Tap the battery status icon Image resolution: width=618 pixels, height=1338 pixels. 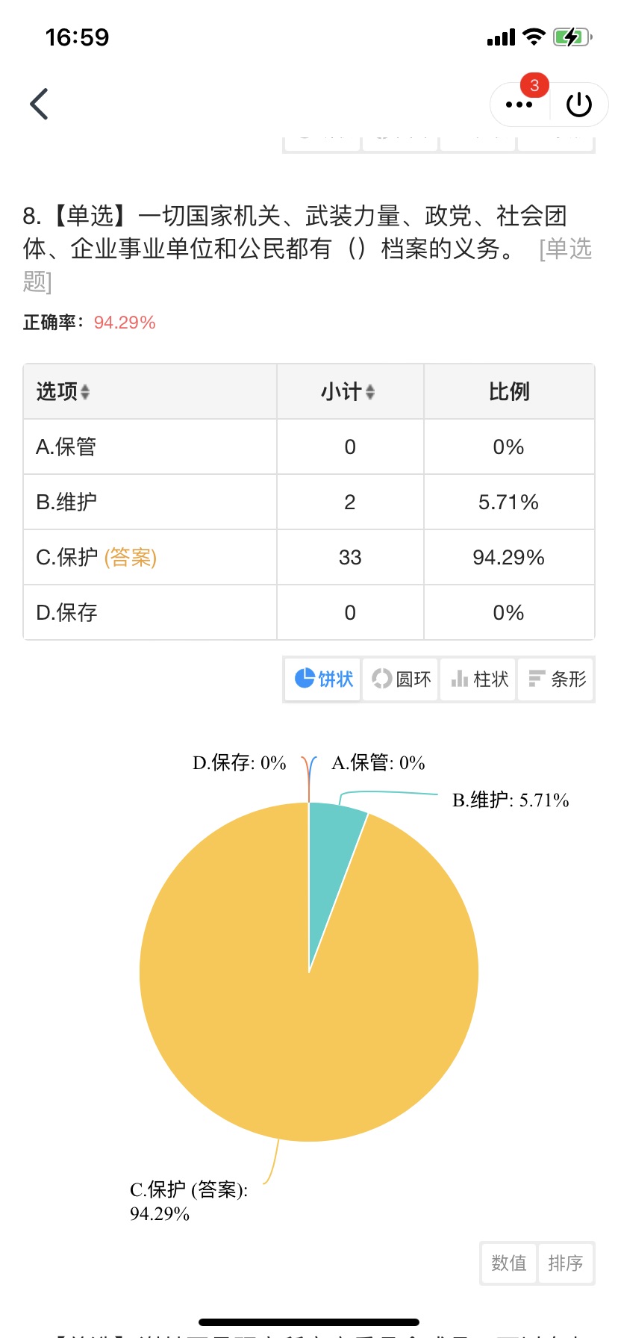[x=572, y=37]
